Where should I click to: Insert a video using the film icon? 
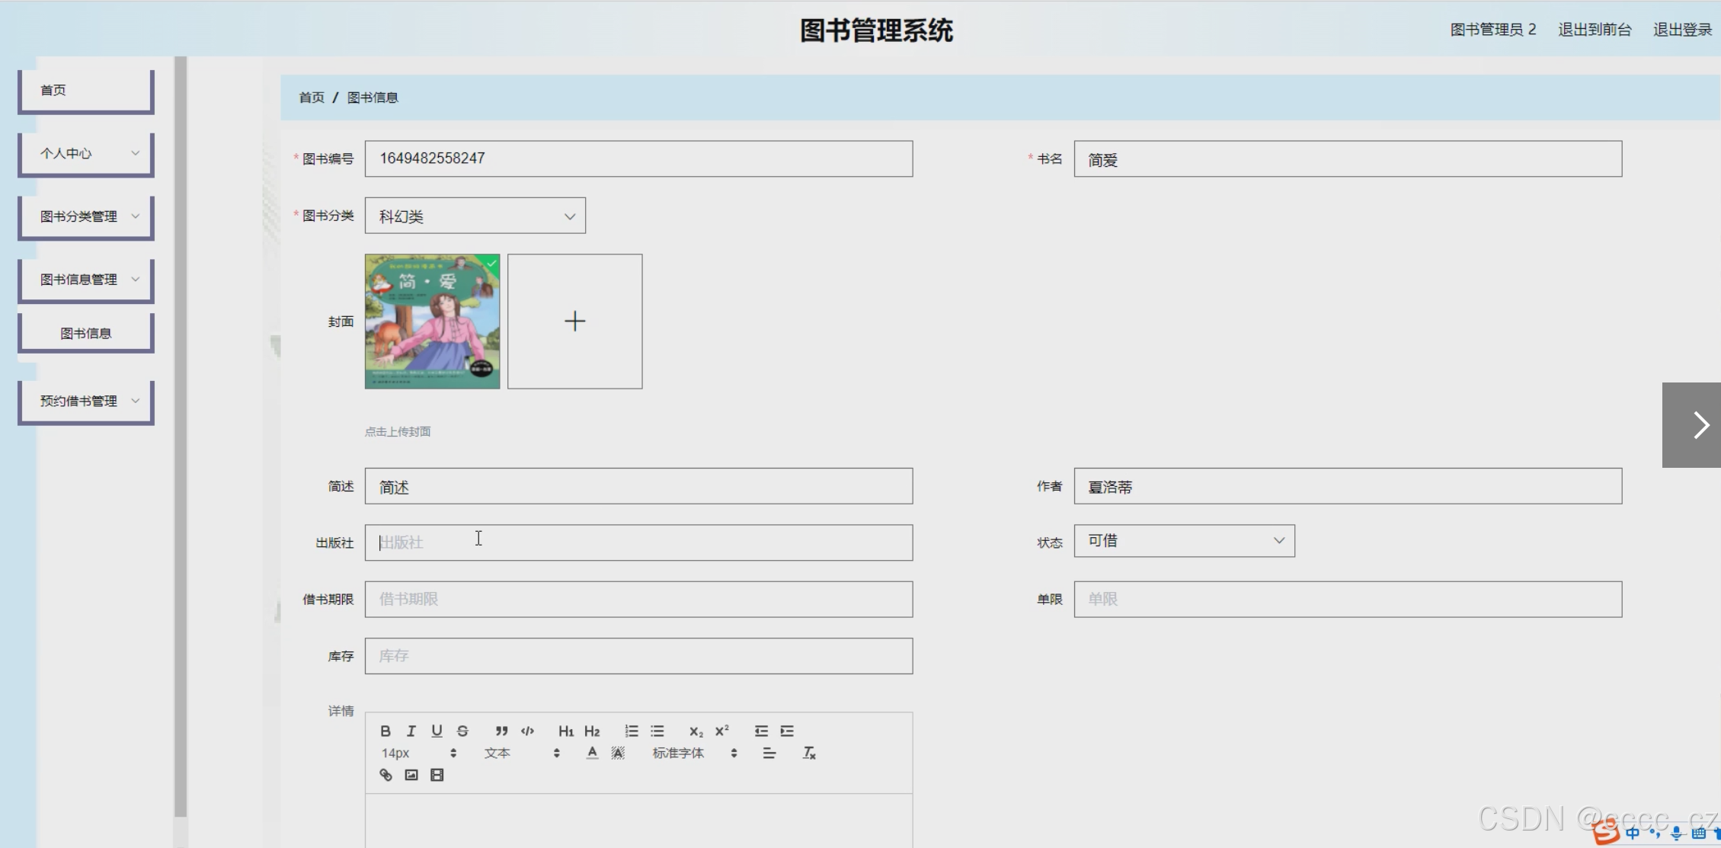pyautogui.click(x=437, y=775)
